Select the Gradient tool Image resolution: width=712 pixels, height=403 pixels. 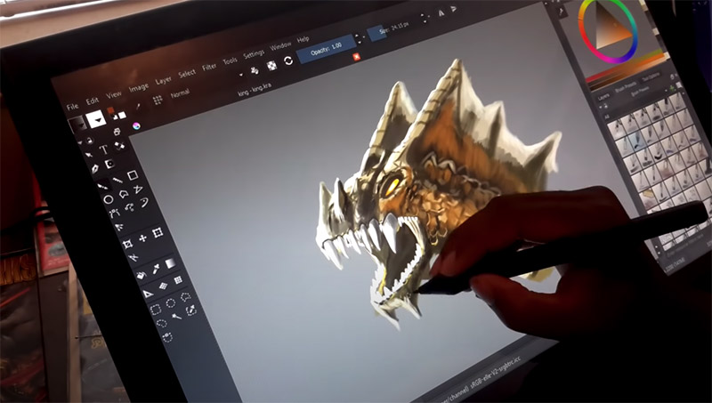pyautogui.click(x=170, y=263)
